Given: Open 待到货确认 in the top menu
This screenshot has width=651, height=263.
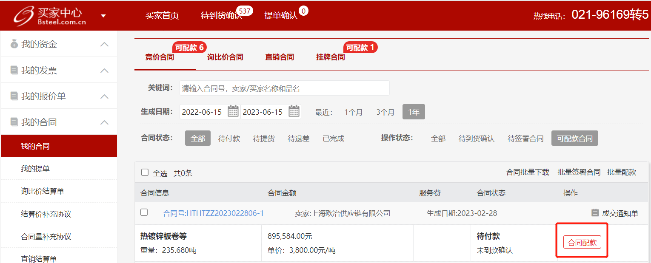Looking at the screenshot, I should pos(221,16).
